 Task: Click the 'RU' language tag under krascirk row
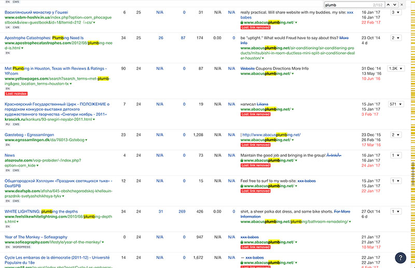click(8, 124)
